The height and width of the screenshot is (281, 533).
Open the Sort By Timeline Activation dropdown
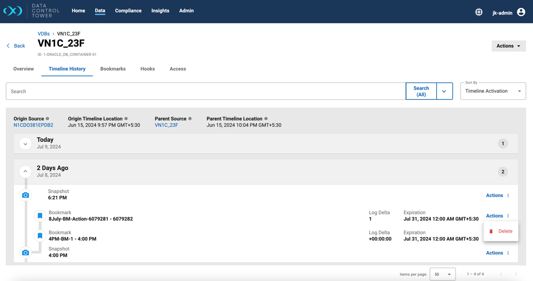click(x=493, y=91)
